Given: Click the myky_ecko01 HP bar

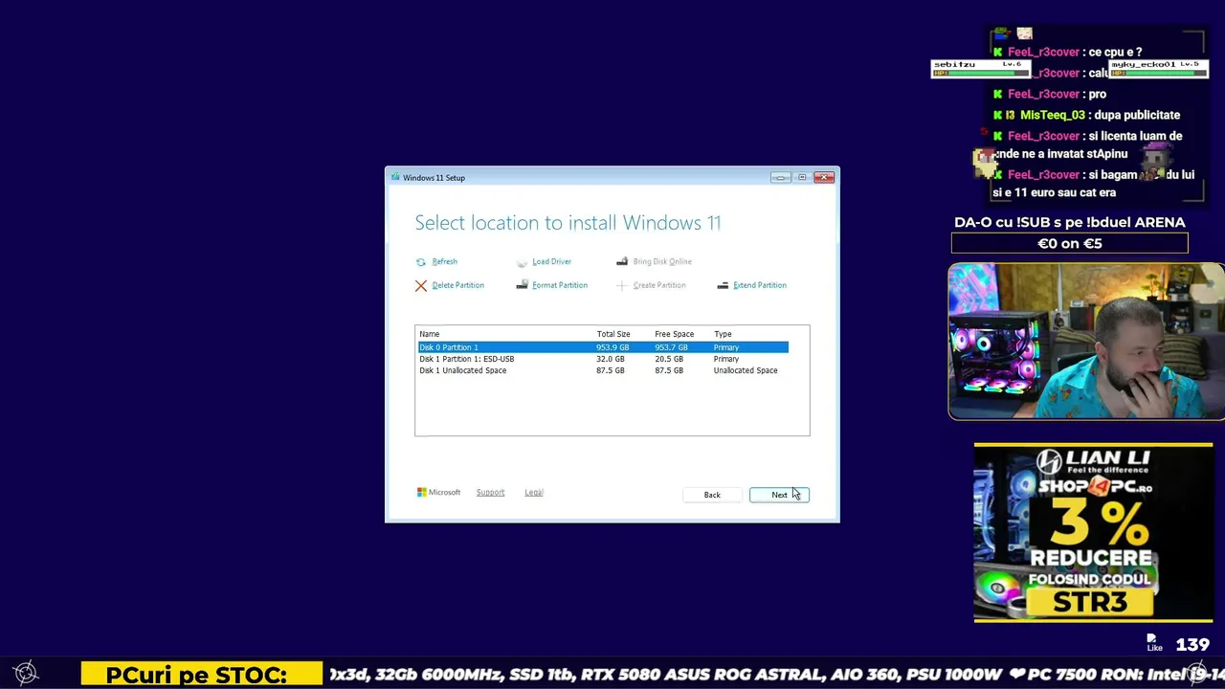Looking at the screenshot, I should [1159, 73].
